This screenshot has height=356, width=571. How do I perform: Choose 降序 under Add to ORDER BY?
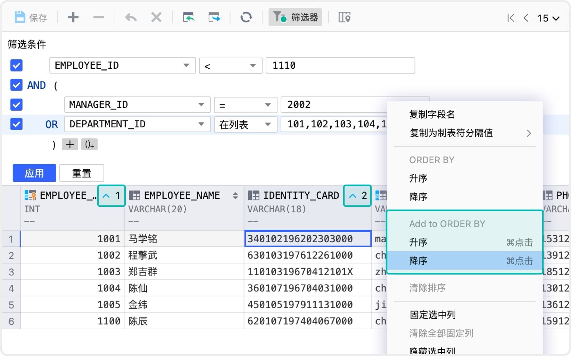465,261
